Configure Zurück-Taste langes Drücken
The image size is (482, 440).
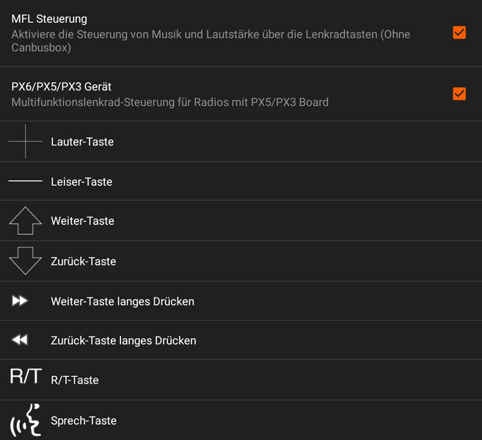pyautogui.click(x=123, y=341)
